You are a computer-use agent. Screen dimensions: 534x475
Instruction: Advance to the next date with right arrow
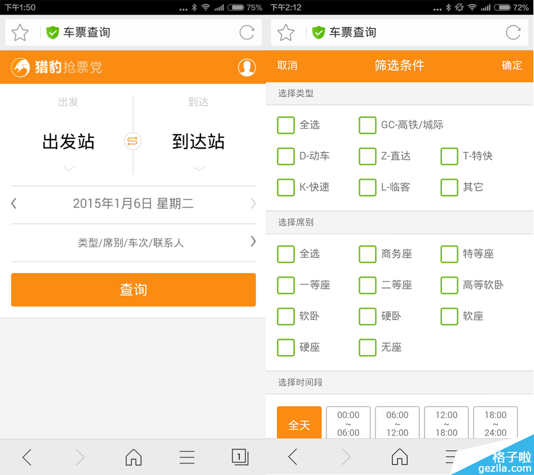pyautogui.click(x=253, y=204)
